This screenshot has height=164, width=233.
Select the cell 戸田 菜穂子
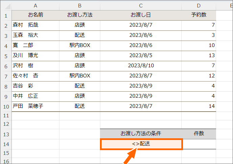click(x=35, y=107)
